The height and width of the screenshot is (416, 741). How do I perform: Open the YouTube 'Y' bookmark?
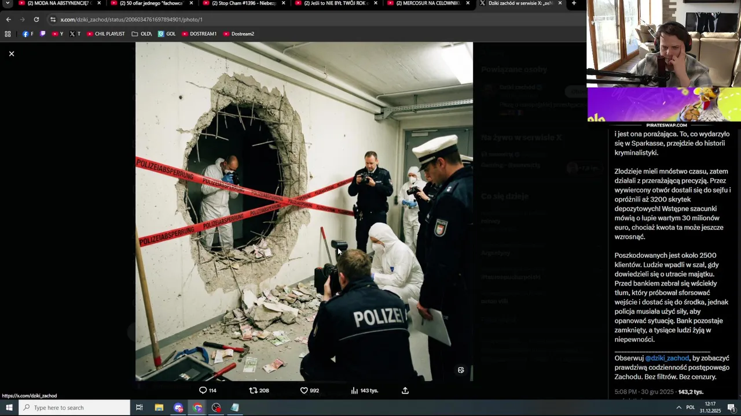57,34
